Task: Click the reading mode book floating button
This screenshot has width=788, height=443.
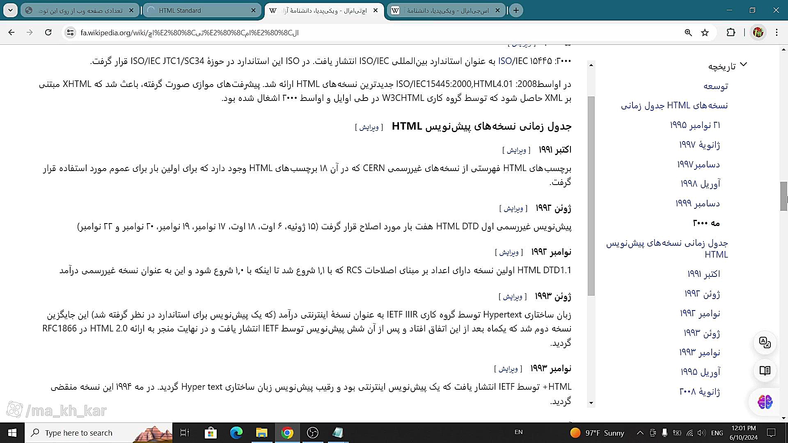Action: 765,371
